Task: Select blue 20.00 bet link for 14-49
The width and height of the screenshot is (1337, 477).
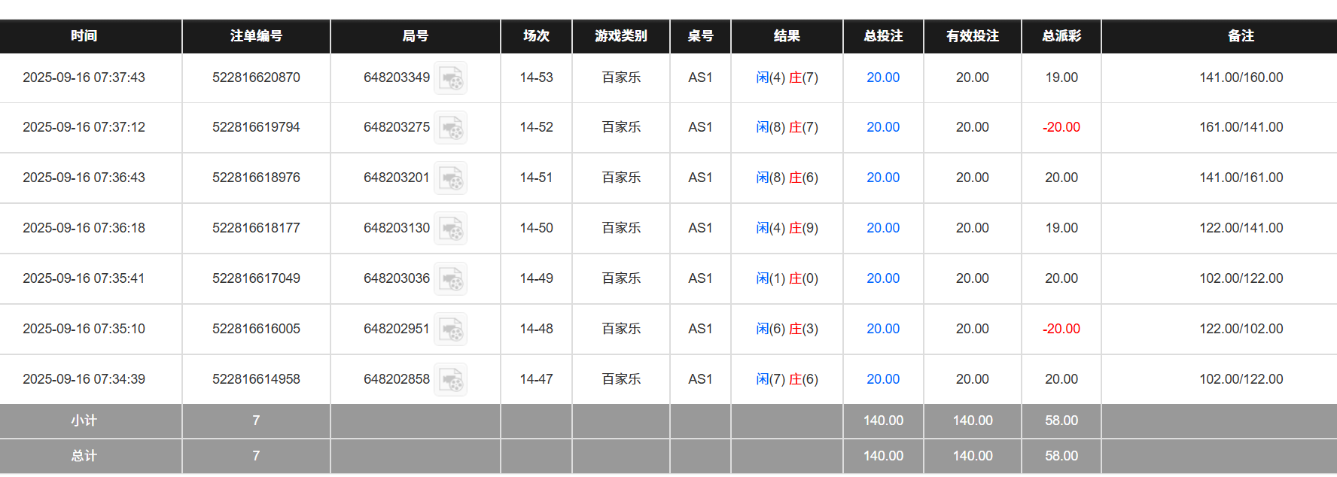Action: (882, 278)
